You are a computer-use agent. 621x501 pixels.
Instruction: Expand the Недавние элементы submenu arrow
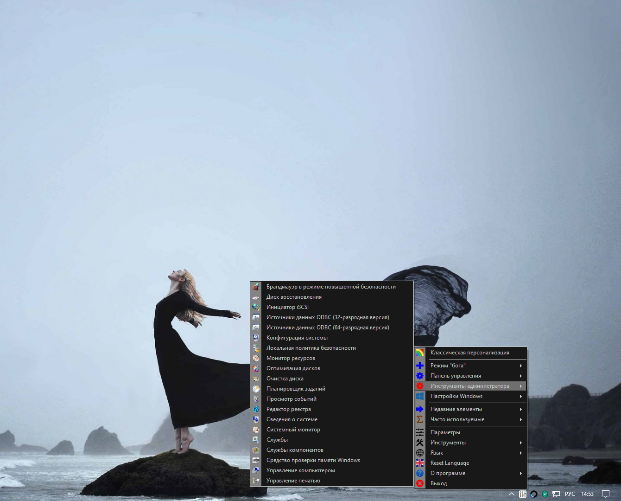[x=521, y=409]
